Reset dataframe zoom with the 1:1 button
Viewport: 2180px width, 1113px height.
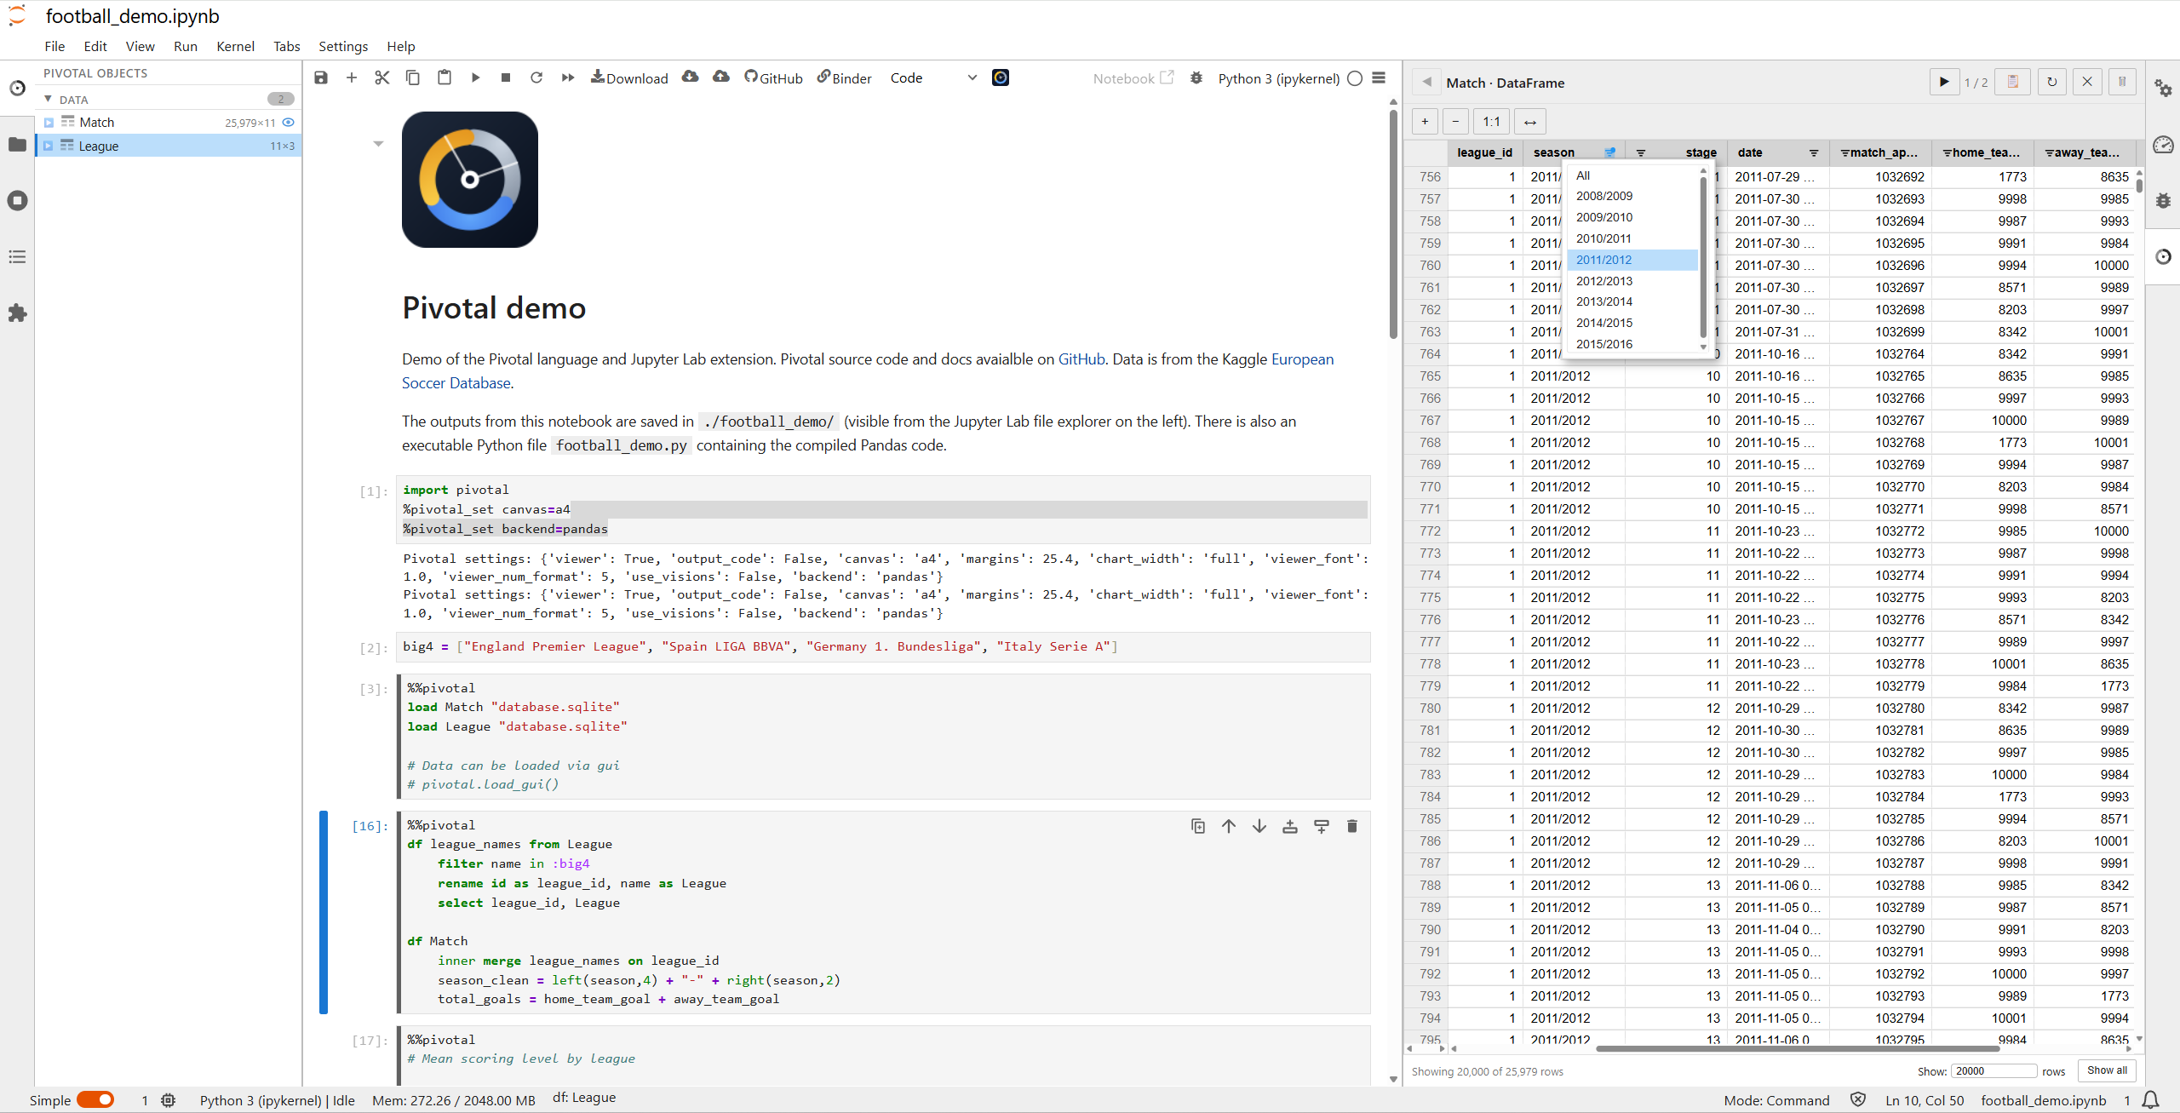(1491, 122)
